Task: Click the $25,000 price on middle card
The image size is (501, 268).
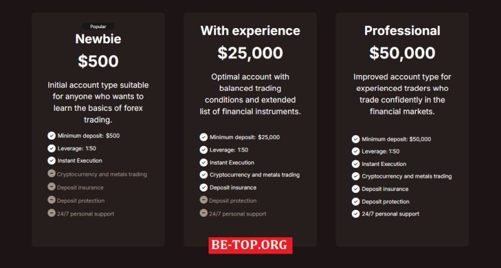Action: [x=250, y=53]
